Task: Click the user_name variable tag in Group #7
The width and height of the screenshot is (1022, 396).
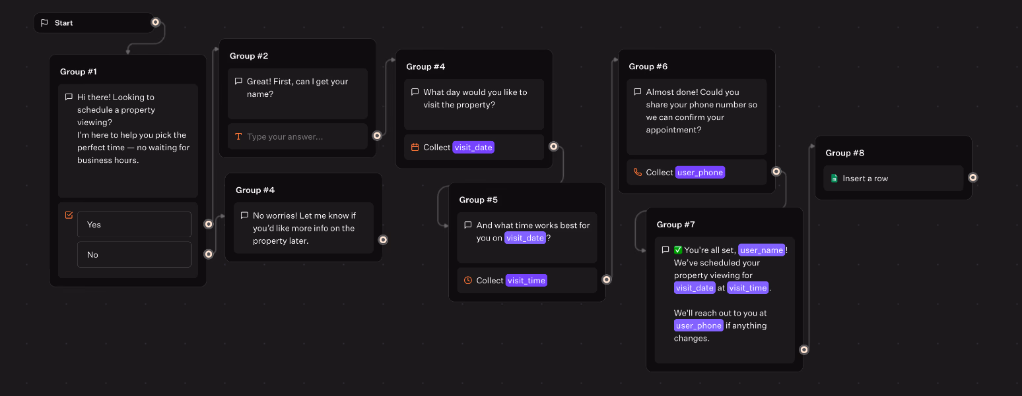Action: click(761, 250)
